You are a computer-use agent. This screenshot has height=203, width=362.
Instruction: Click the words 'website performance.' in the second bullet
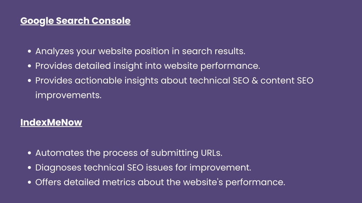click(212, 66)
